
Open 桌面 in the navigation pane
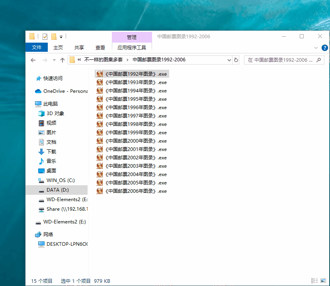[47, 171]
